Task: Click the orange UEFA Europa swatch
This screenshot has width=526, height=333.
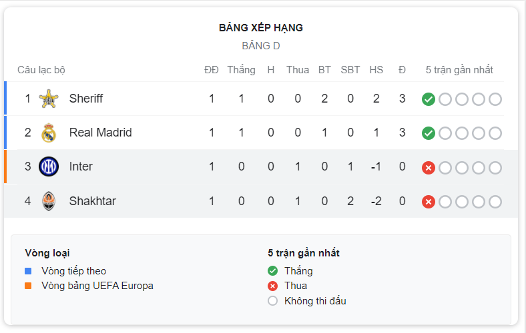Action: (28, 286)
